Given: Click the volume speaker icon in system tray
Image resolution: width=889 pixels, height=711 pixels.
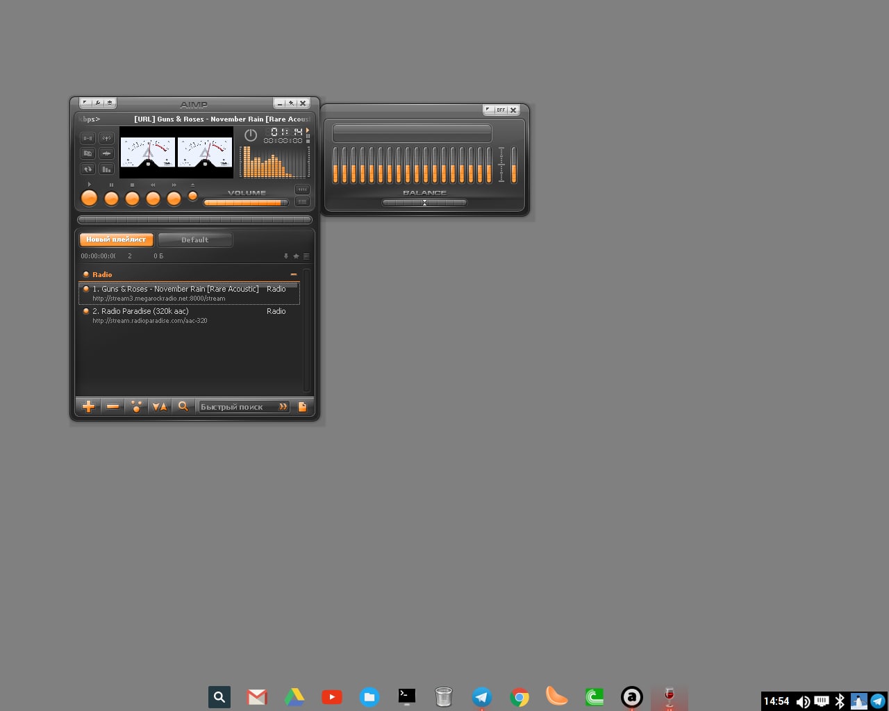Looking at the screenshot, I should click(803, 701).
